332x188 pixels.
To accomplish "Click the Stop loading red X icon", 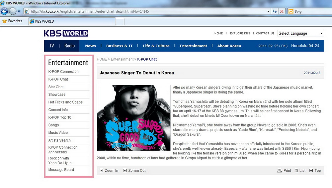I will pos(282,11).
